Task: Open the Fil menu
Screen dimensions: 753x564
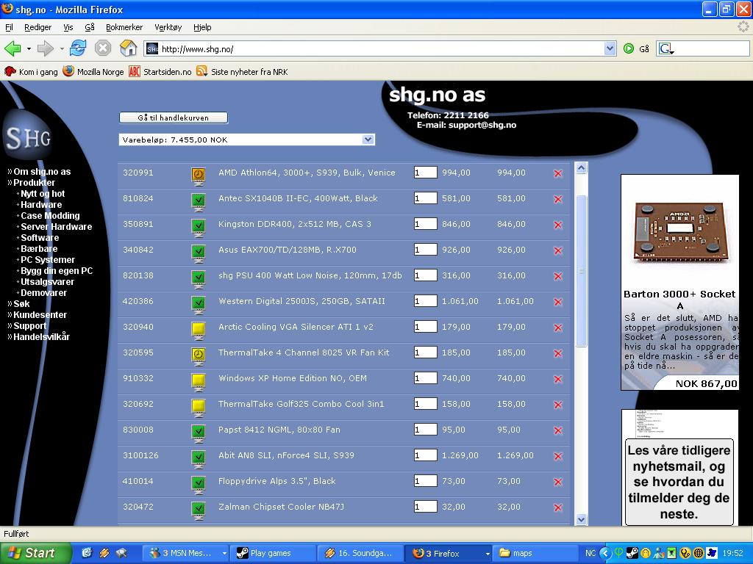Action: point(9,27)
